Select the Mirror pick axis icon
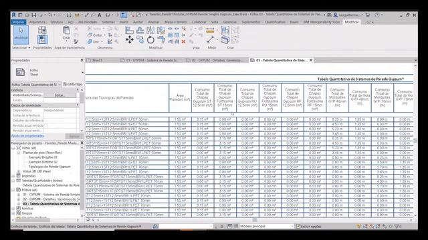Viewport: 428px width, 240px height. [150, 30]
